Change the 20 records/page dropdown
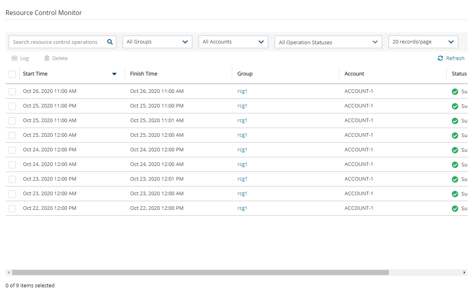Image resolution: width=474 pixels, height=294 pixels. [x=423, y=42]
